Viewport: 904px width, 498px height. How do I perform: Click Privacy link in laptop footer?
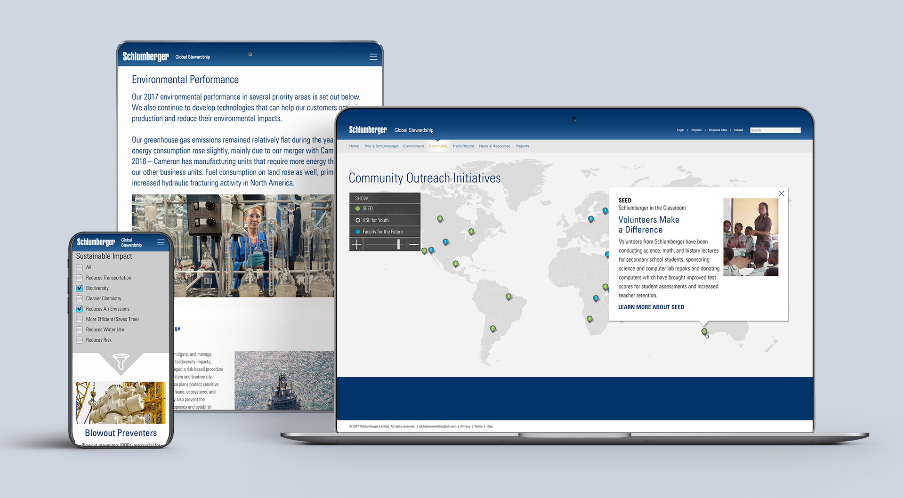tap(465, 426)
